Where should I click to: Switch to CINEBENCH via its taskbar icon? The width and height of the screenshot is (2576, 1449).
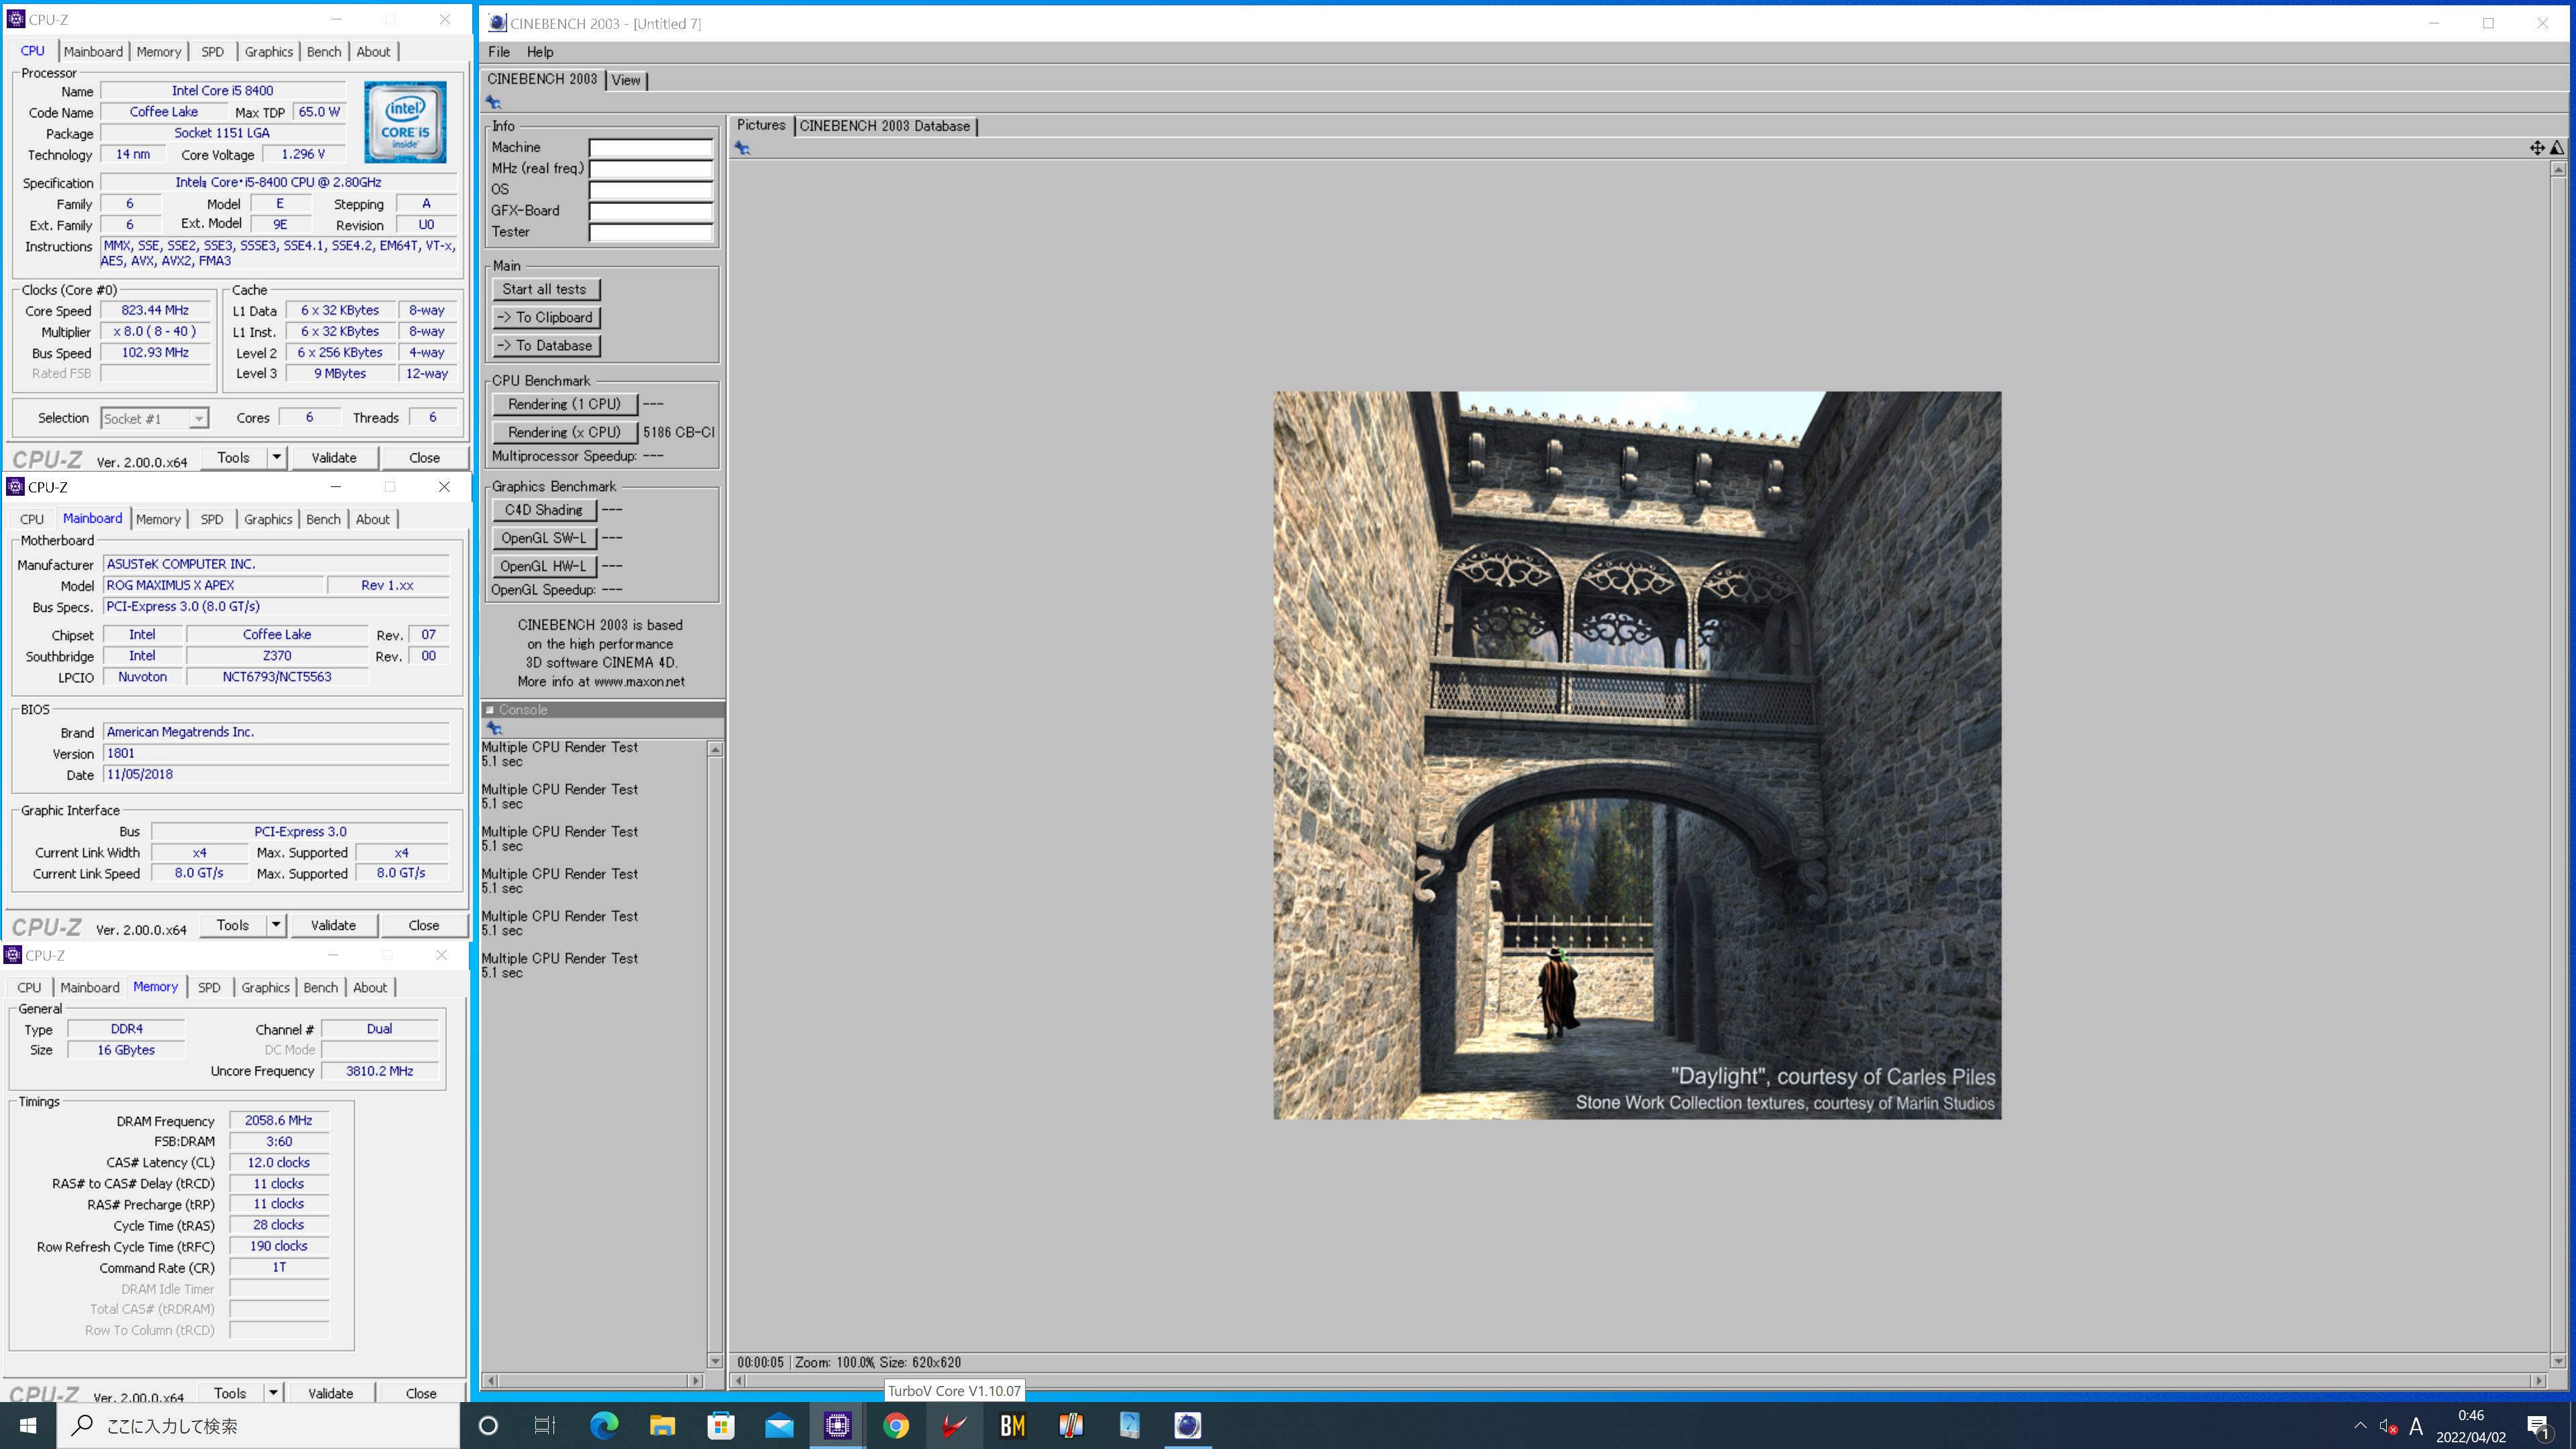pyautogui.click(x=1188, y=1425)
